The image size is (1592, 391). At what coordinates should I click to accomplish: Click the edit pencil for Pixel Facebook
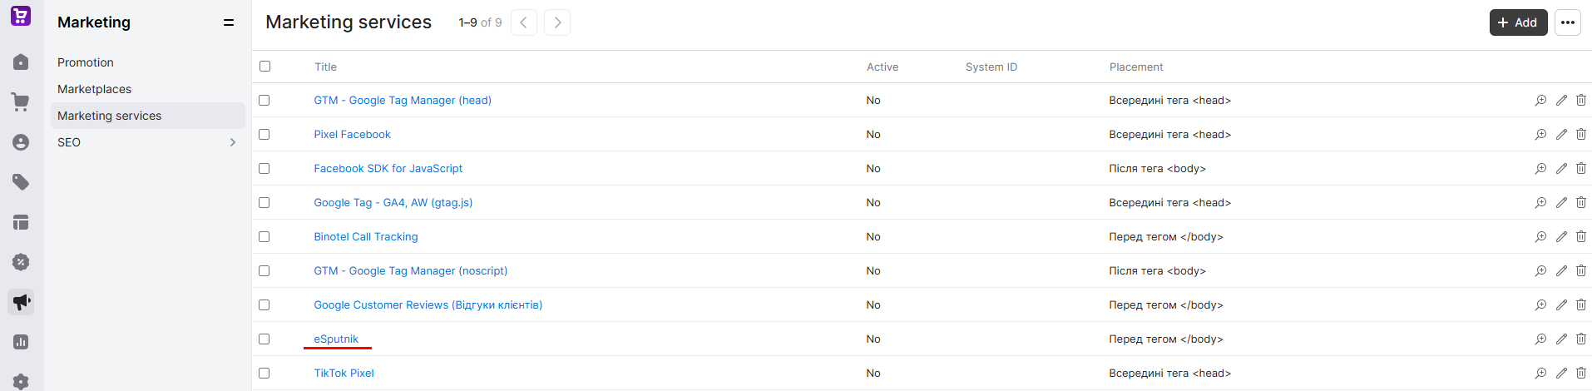(x=1561, y=134)
